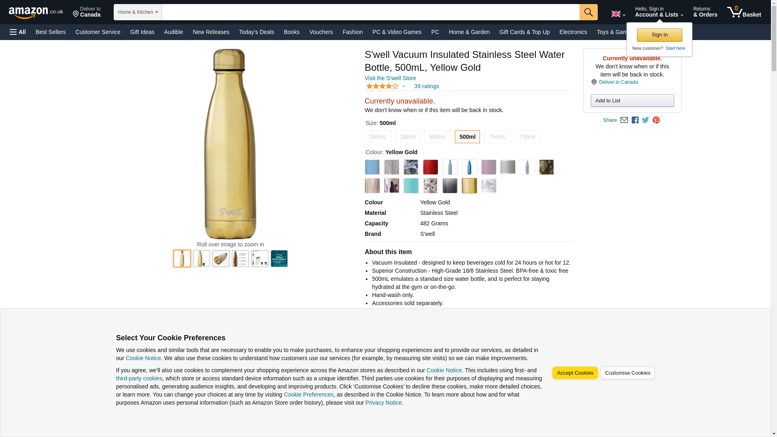Share on Twitter icon
The width and height of the screenshot is (777, 437).
645,120
